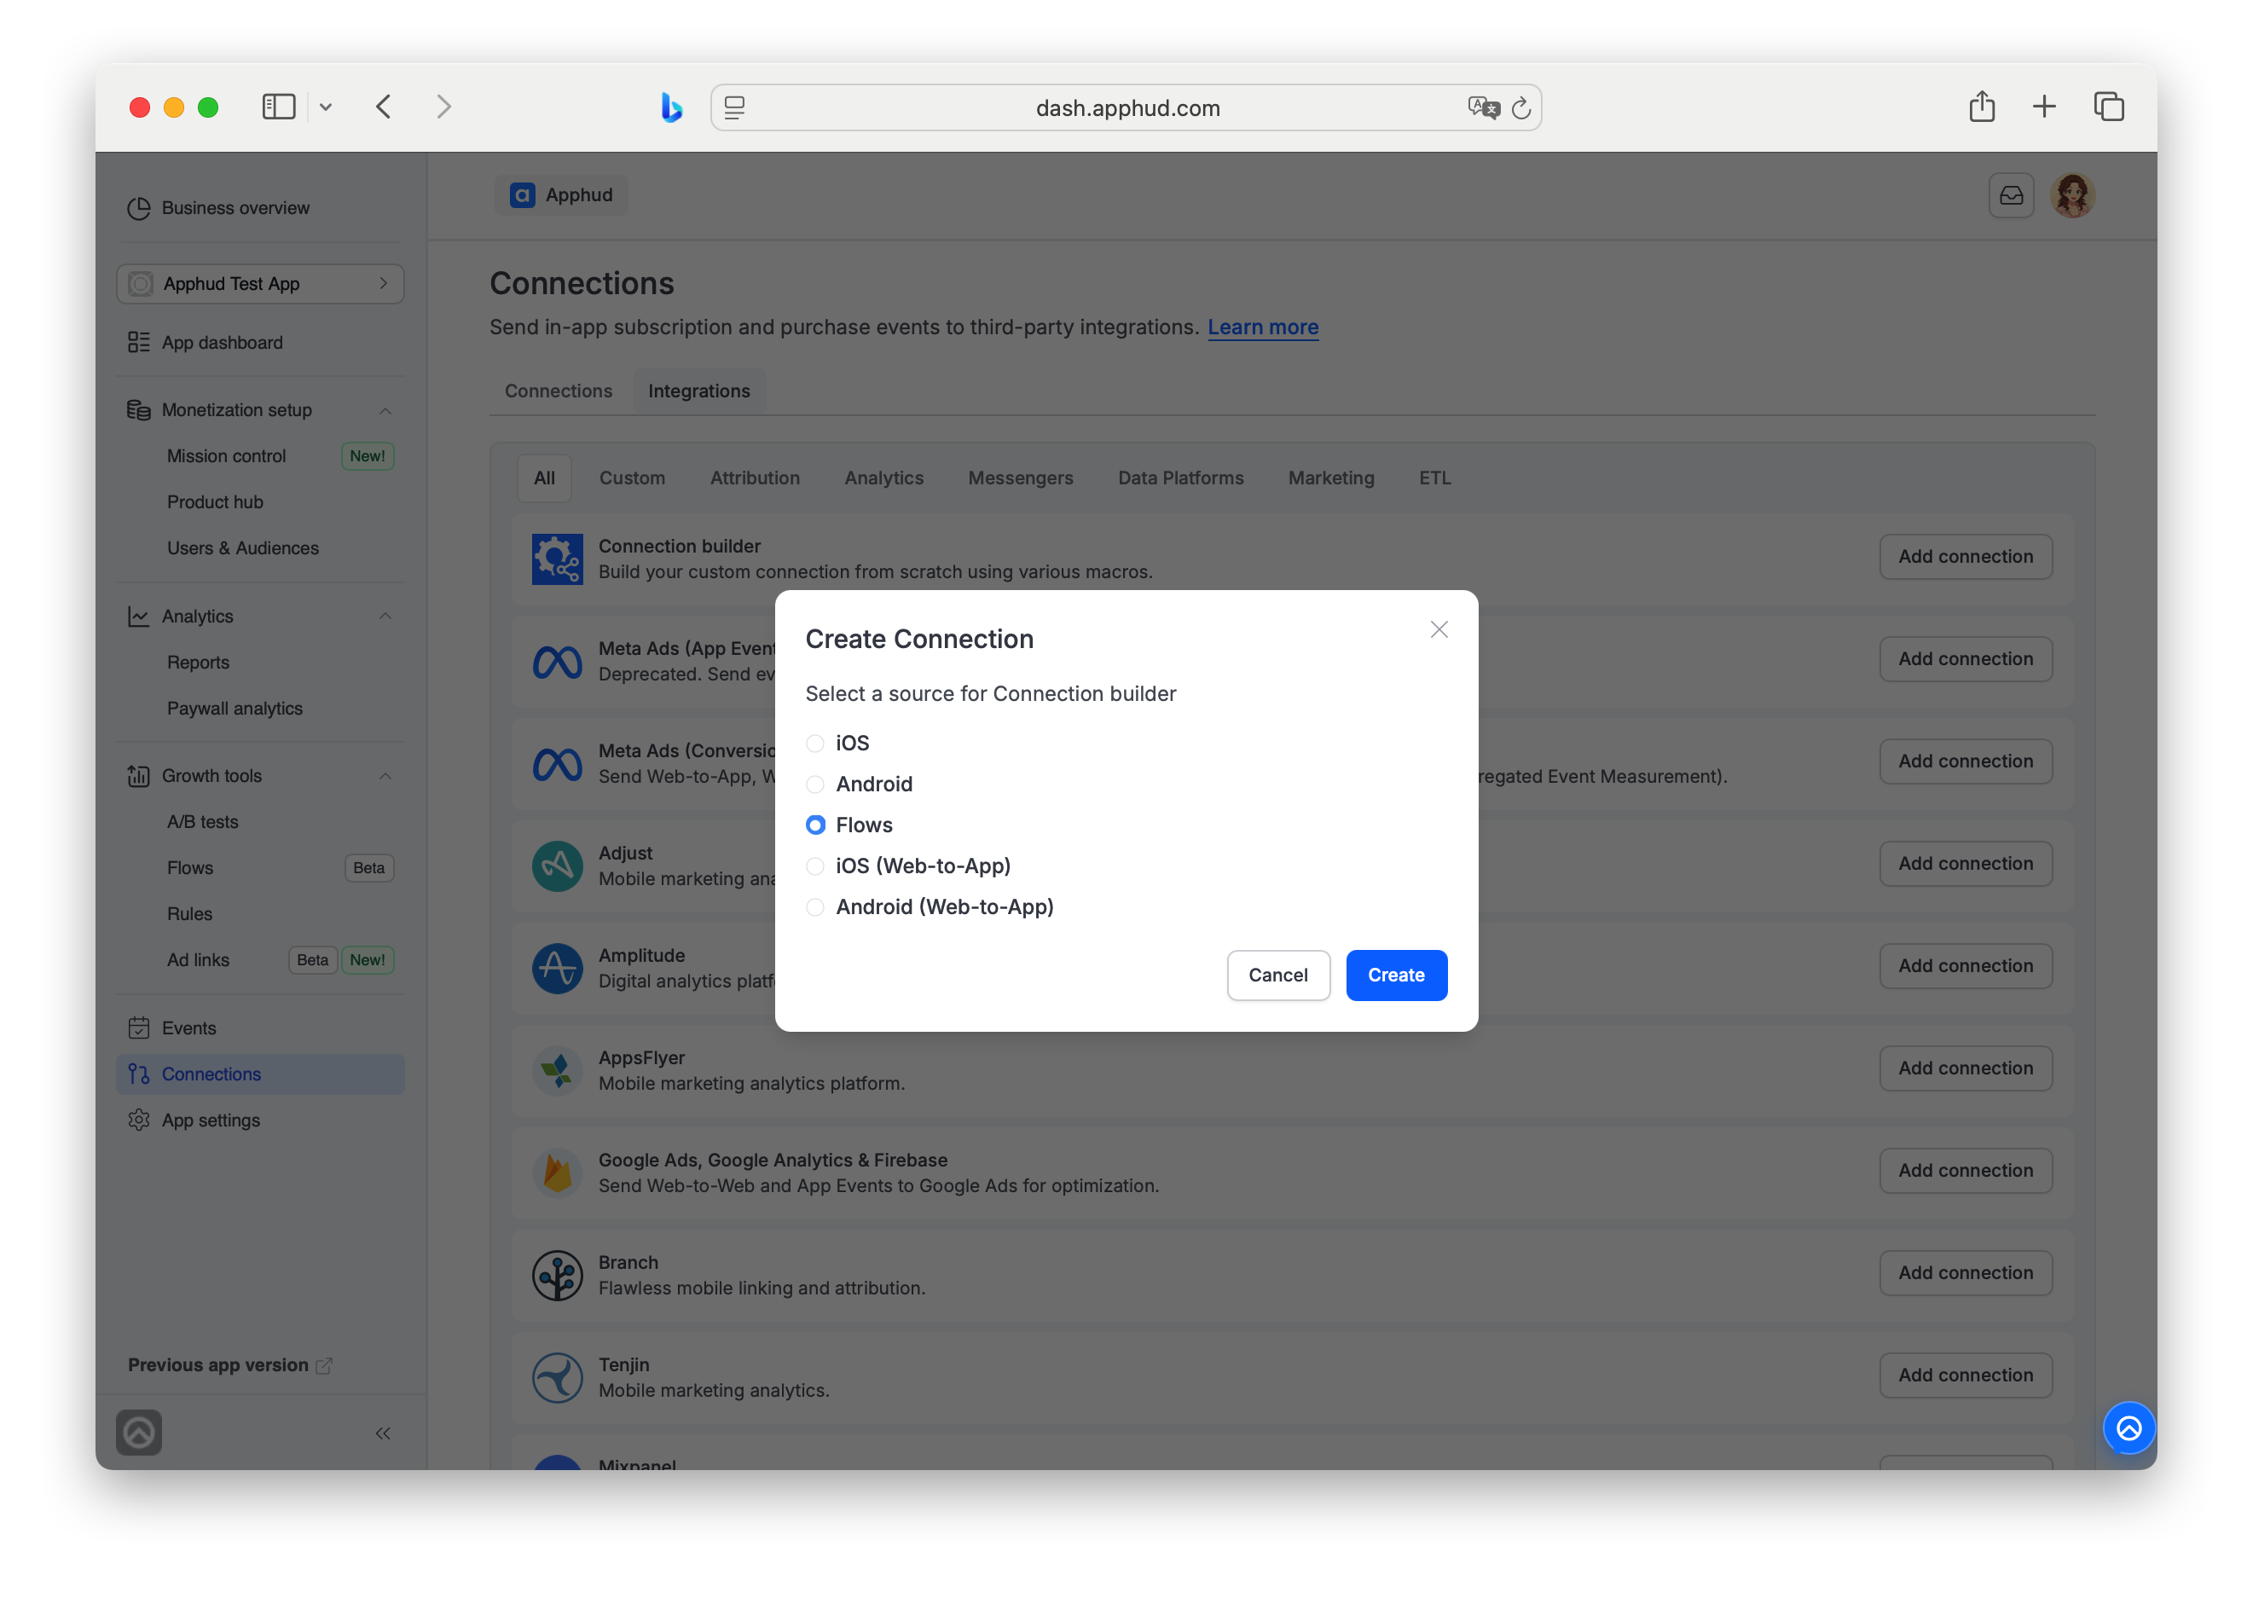The width and height of the screenshot is (2253, 1598).
Task: Collapse the Growth tools section
Action: [385, 776]
